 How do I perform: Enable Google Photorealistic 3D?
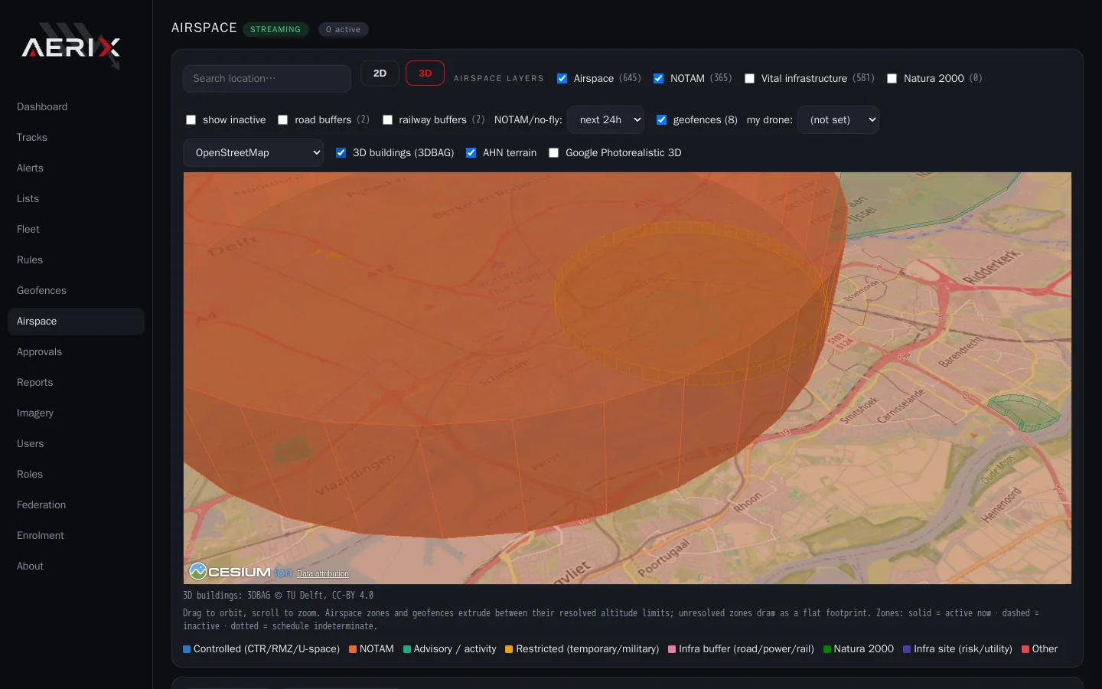click(x=554, y=152)
